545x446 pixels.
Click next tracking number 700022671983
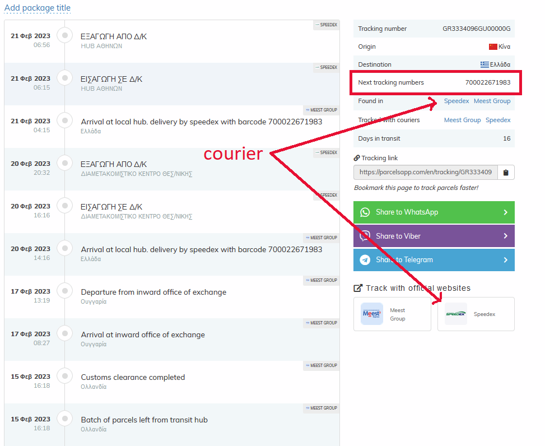(488, 82)
